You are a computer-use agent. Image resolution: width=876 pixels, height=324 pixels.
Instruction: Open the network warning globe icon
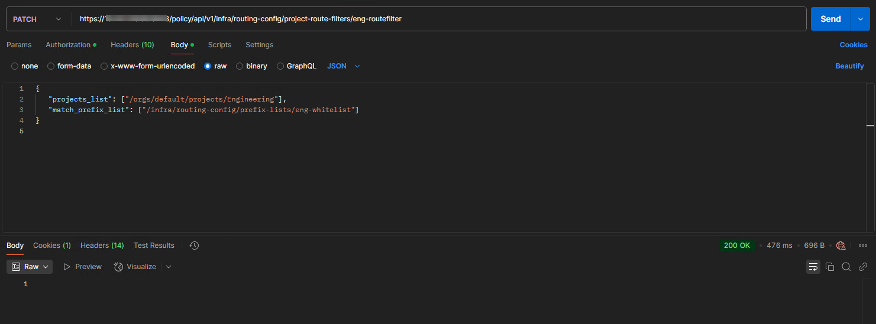(x=841, y=246)
